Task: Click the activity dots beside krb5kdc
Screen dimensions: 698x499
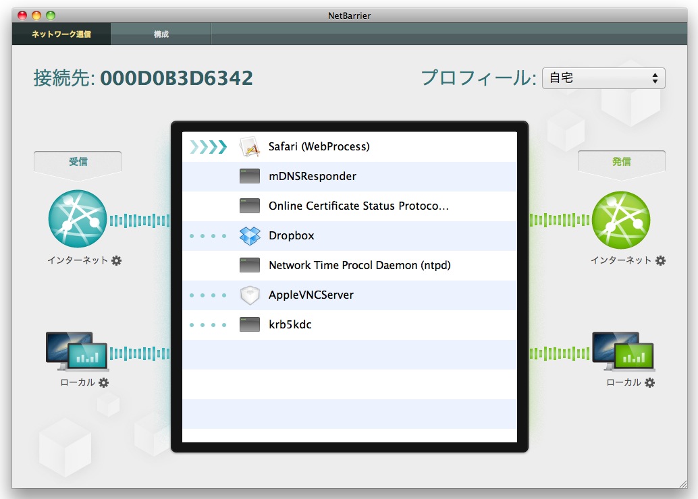Action: (208, 324)
